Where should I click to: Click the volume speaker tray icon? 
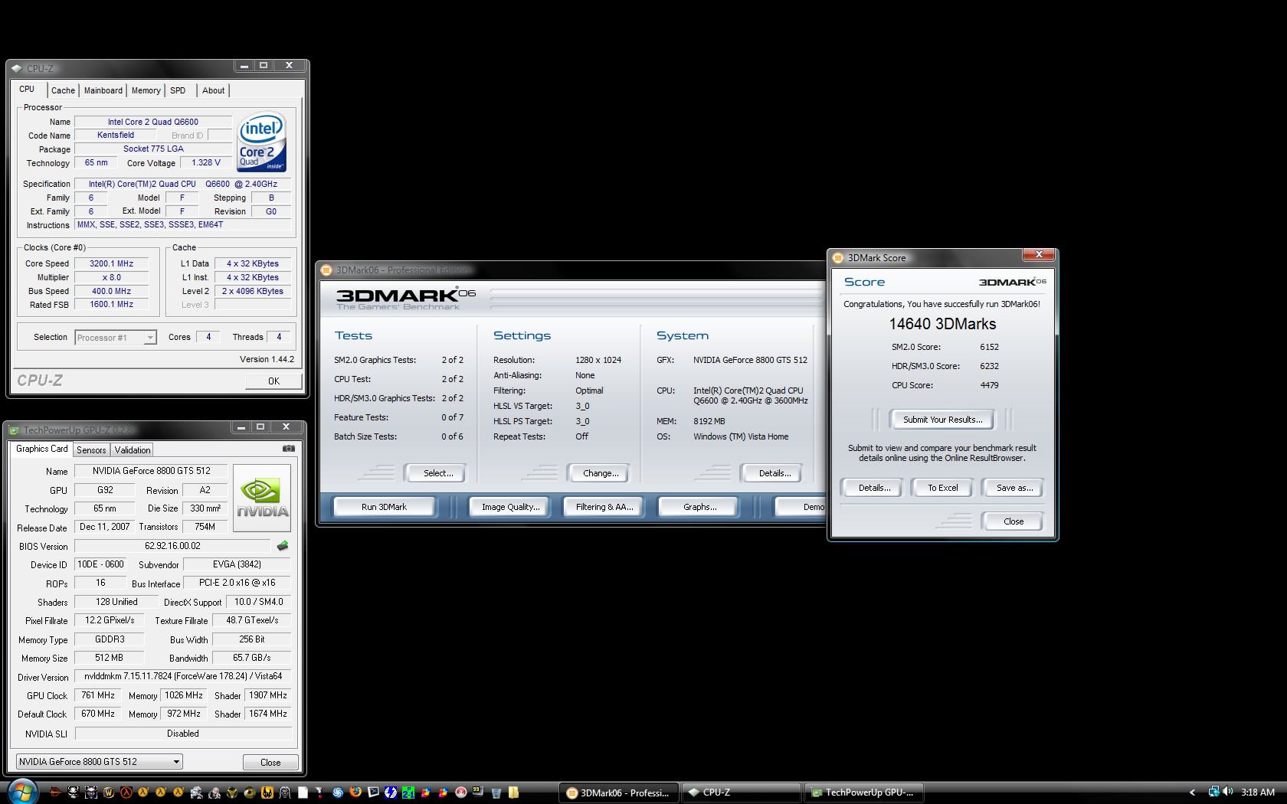point(1227,792)
